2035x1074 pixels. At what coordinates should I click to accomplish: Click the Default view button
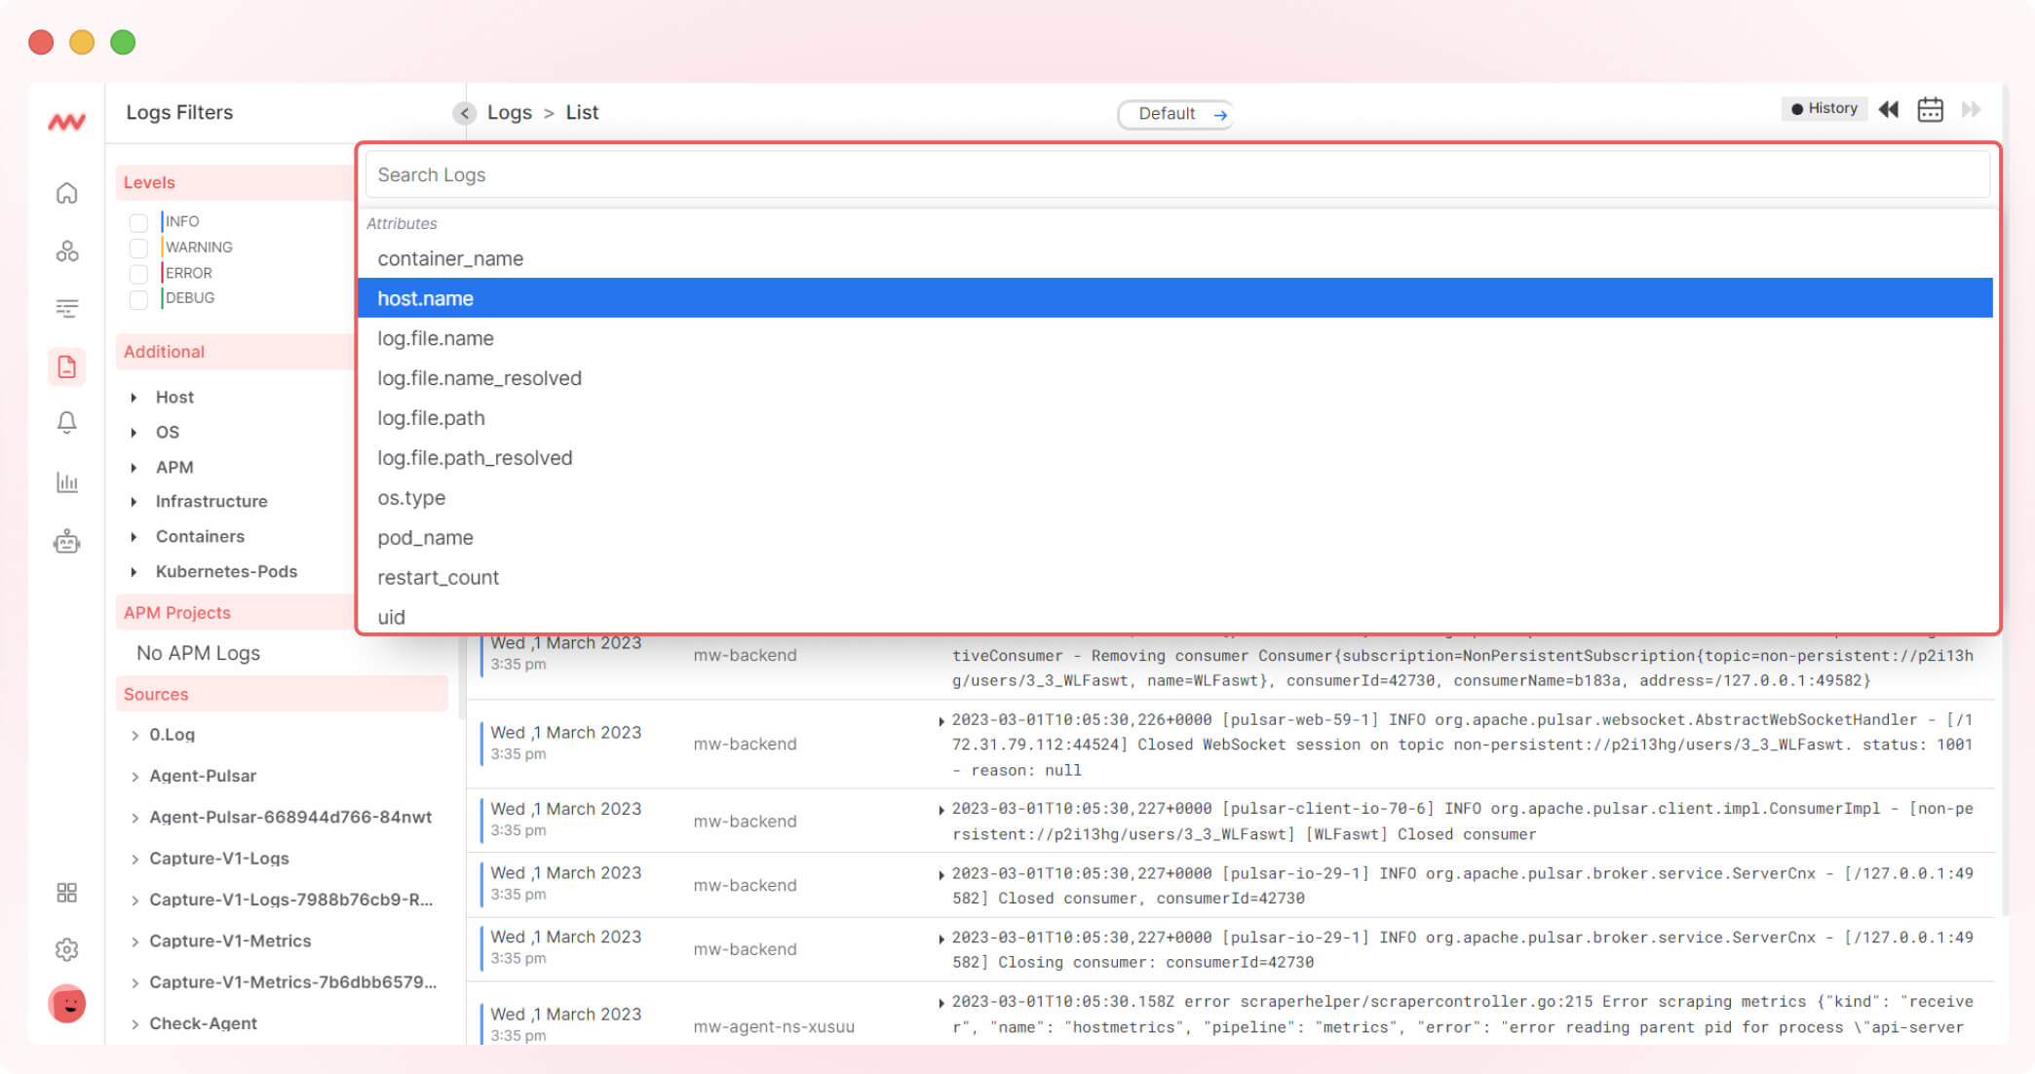[1175, 114]
